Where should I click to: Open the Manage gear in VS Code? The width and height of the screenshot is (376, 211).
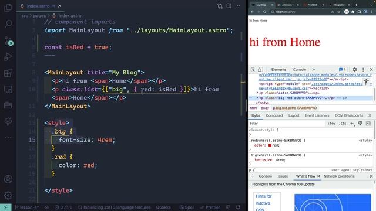pos(8,195)
